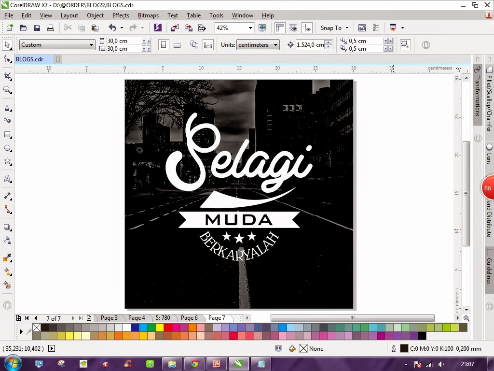Open the undo history dropdown arrow
The image size is (494, 371).
point(122,28)
